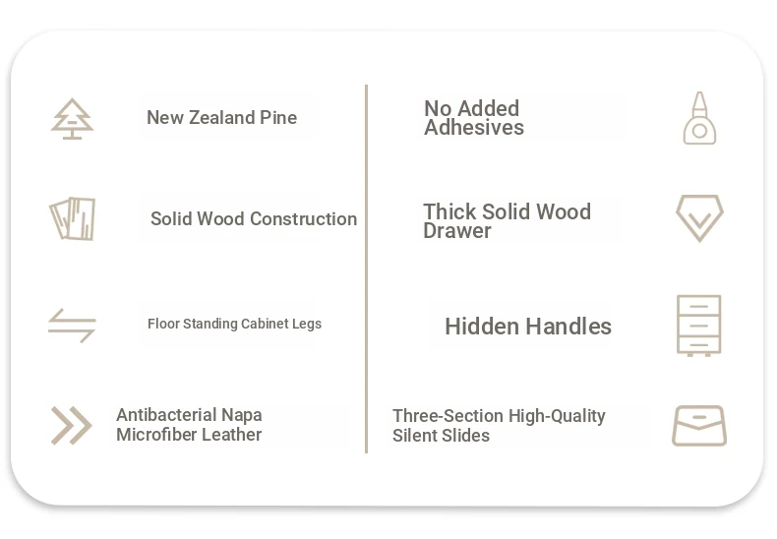Select the Solid Wood Construction text

254,218
